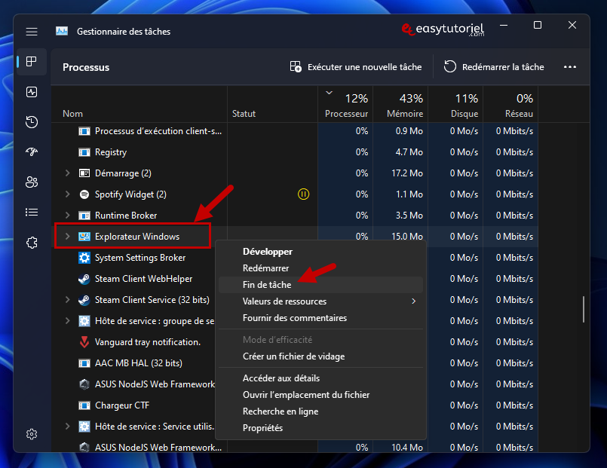Click the Explorateur Windows process icon

pos(84,237)
